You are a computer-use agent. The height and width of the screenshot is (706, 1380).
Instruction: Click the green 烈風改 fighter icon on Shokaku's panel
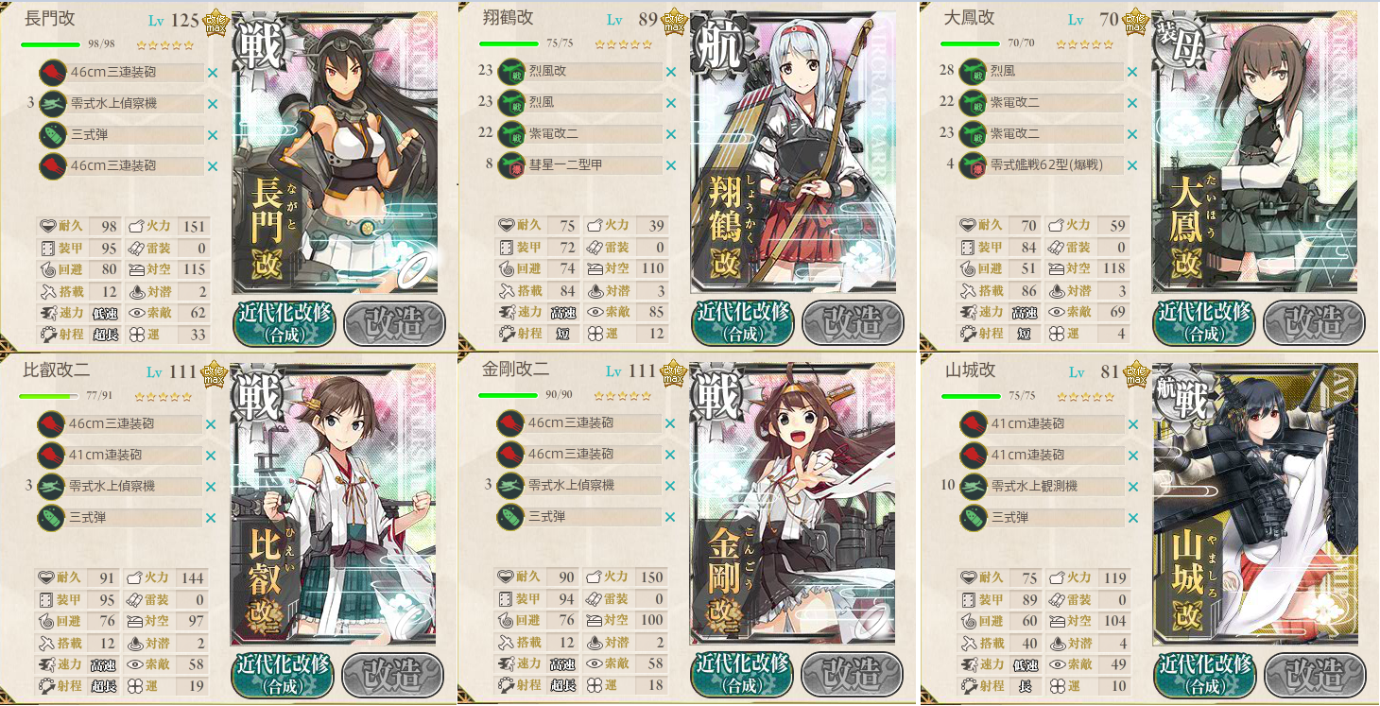pos(511,72)
